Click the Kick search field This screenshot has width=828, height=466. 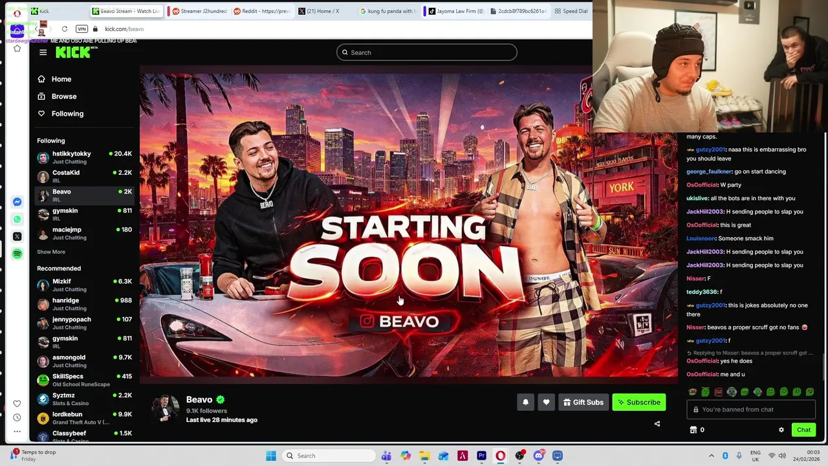[x=427, y=52]
